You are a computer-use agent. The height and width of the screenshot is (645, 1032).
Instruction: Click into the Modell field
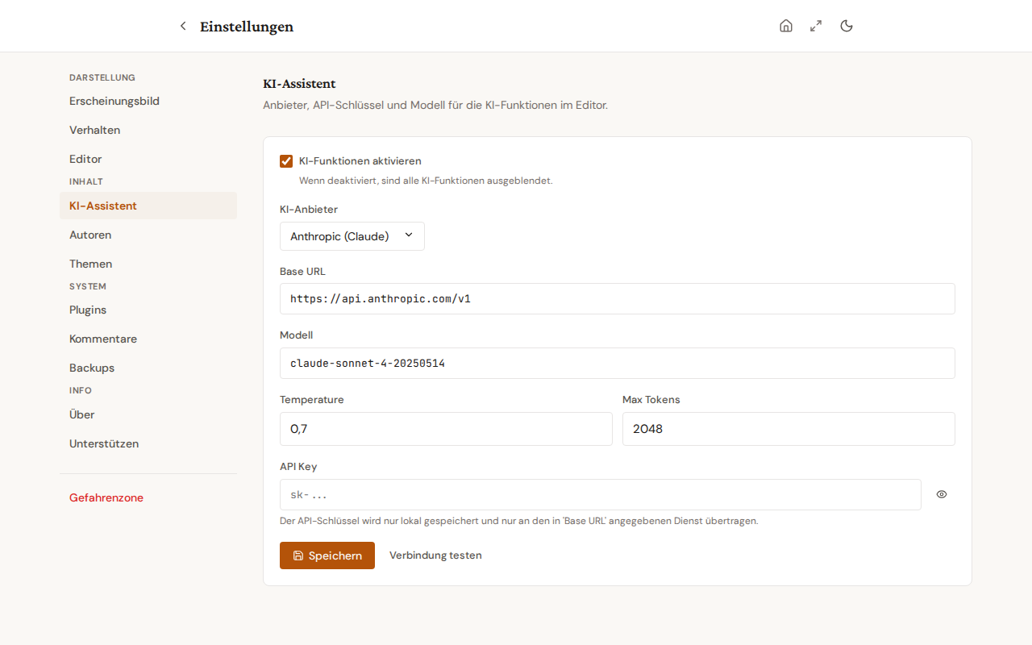[x=618, y=363]
